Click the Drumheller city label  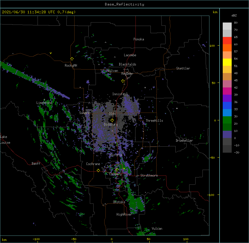click(184, 141)
